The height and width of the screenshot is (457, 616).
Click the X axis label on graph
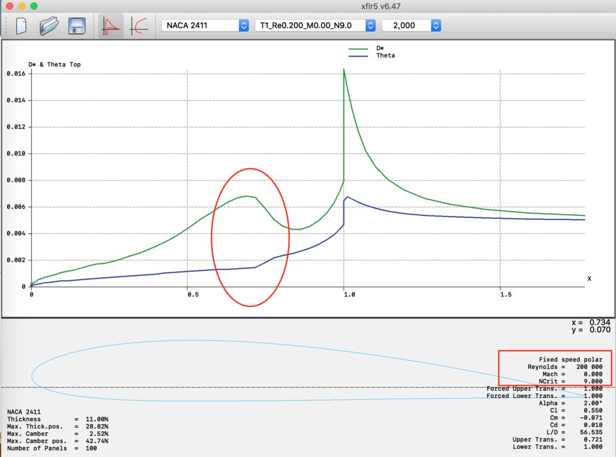coord(589,278)
